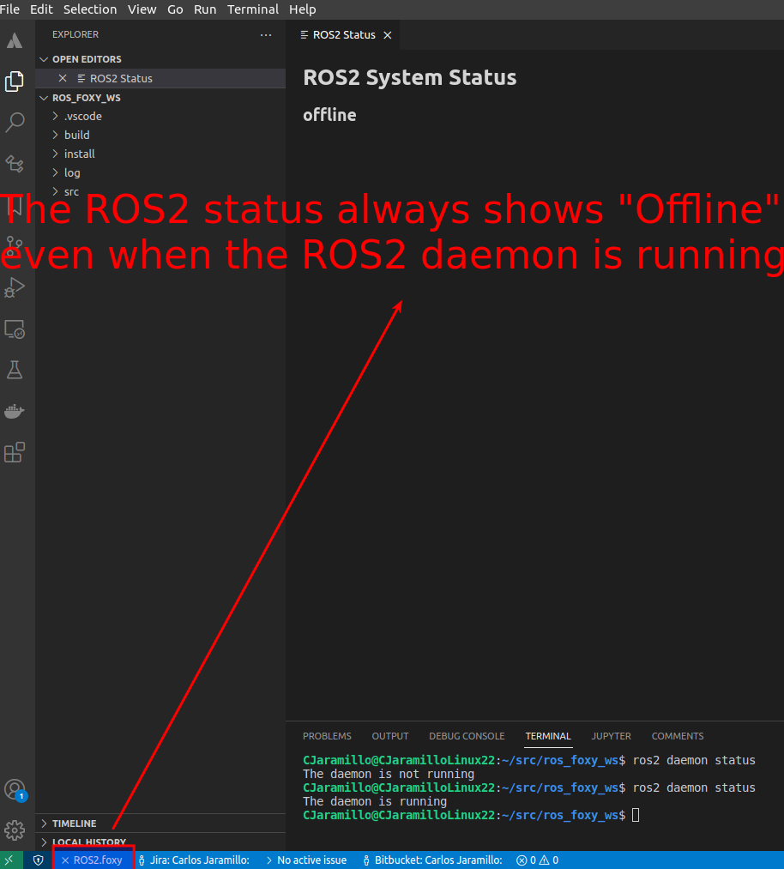Image resolution: width=784 pixels, height=869 pixels.
Task: Open the View menu
Action: click(142, 9)
